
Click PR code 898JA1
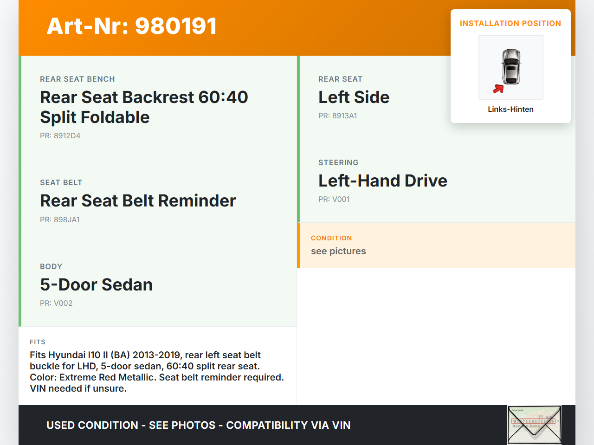(x=60, y=220)
